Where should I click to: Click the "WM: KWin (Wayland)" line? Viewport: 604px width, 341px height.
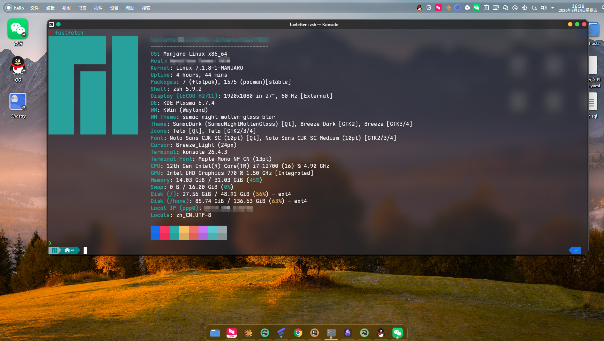pyautogui.click(x=179, y=110)
